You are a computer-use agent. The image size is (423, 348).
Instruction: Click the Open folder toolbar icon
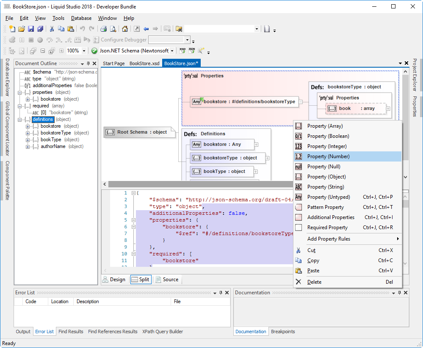(22, 29)
